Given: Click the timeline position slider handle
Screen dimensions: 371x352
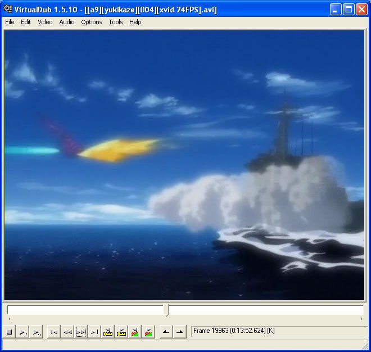Looking at the screenshot, I should pos(167,310).
